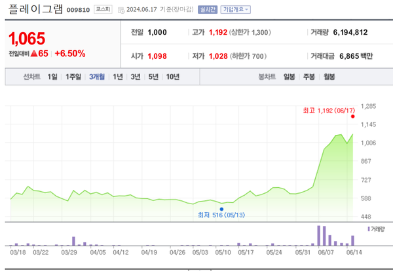Show the 월봉 candlestick chart
The image size is (393, 271).
pyautogui.click(x=329, y=77)
